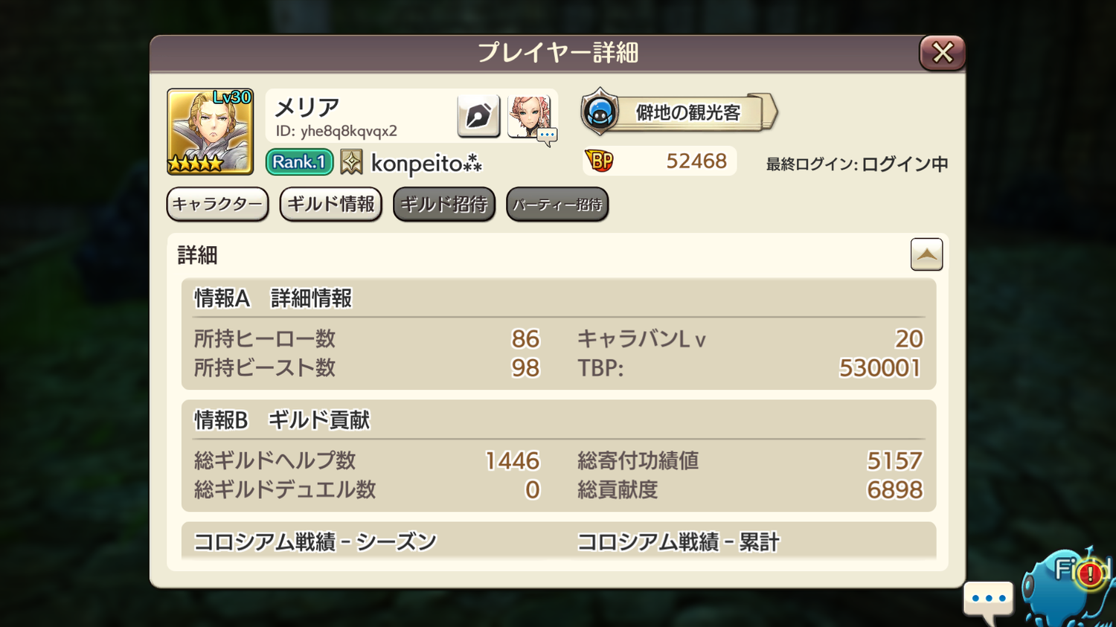Tap the BP shield icon
Screen dimensions: 1116x627
click(600, 161)
